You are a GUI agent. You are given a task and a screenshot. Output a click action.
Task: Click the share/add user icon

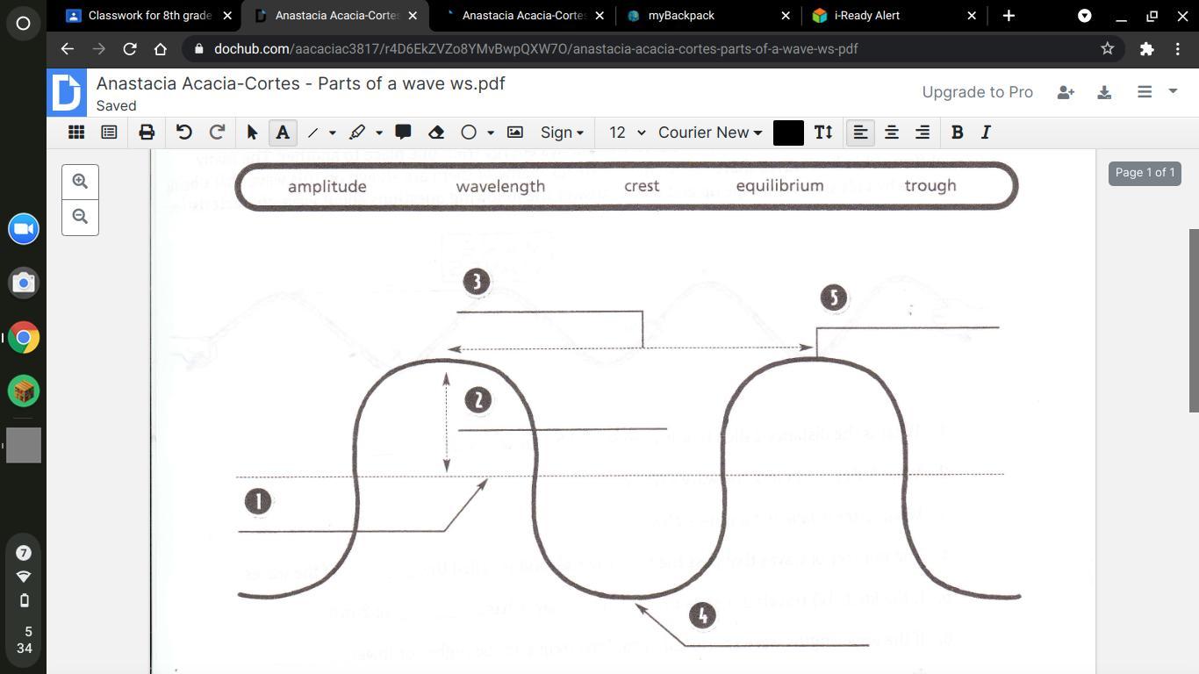[1066, 92]
